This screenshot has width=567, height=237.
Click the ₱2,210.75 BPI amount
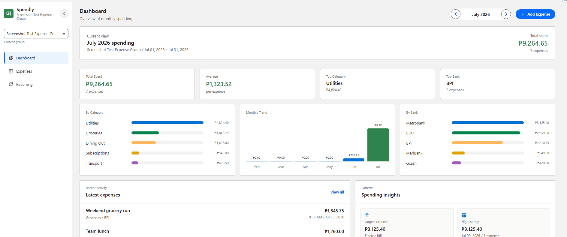click(542, 143)
